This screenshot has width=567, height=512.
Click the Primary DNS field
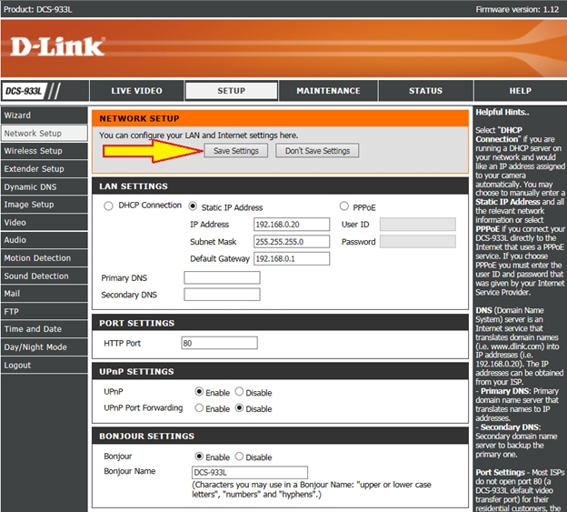(x=222, y=277)
